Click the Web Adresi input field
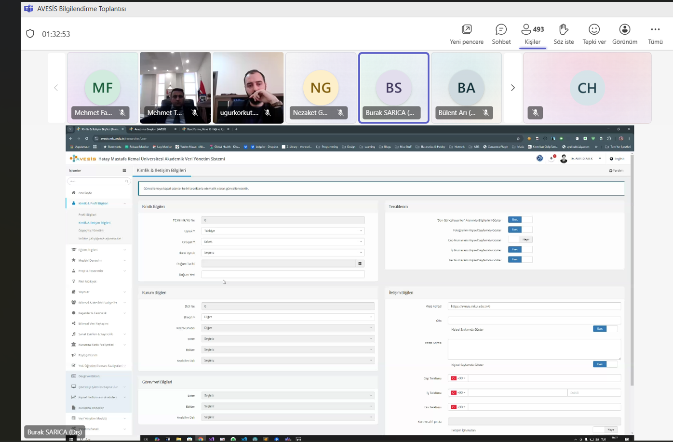The image size is (673, 442). point(534,307)
